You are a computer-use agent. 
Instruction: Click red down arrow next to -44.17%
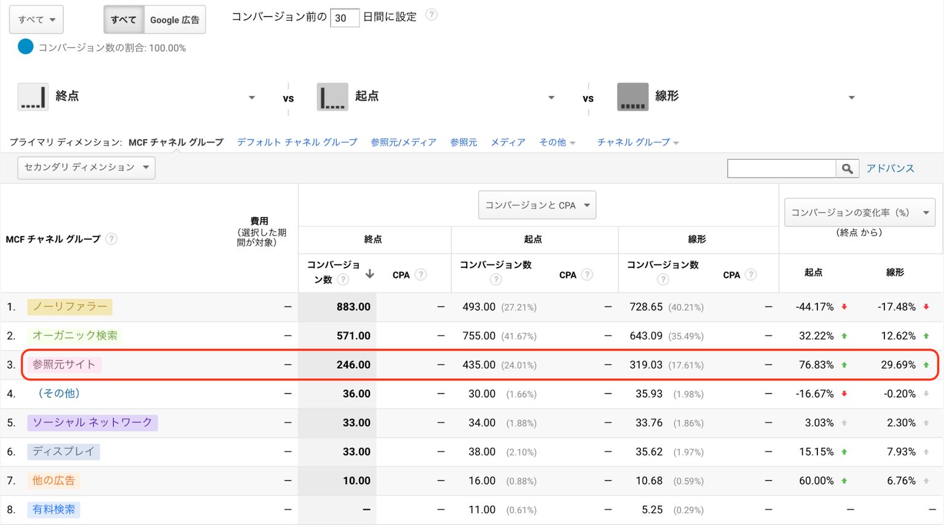click(x=844, y=307)
